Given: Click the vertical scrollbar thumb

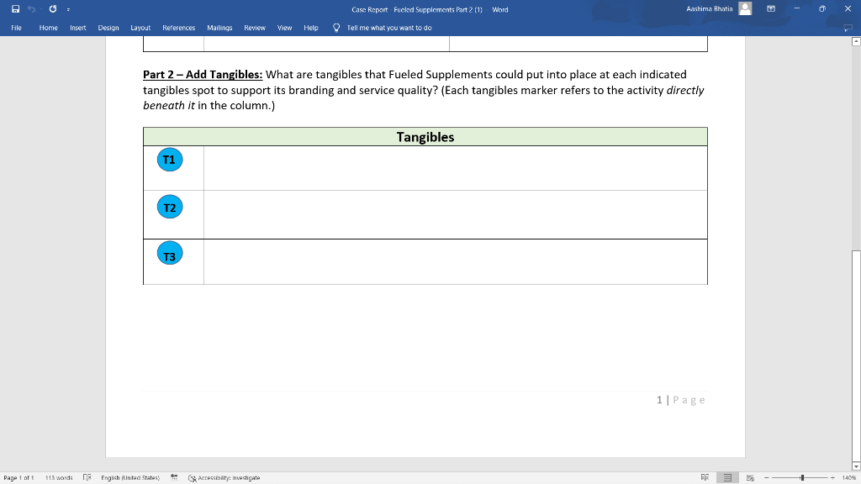Looking at the screenshot, I should (x=856, y=356).
